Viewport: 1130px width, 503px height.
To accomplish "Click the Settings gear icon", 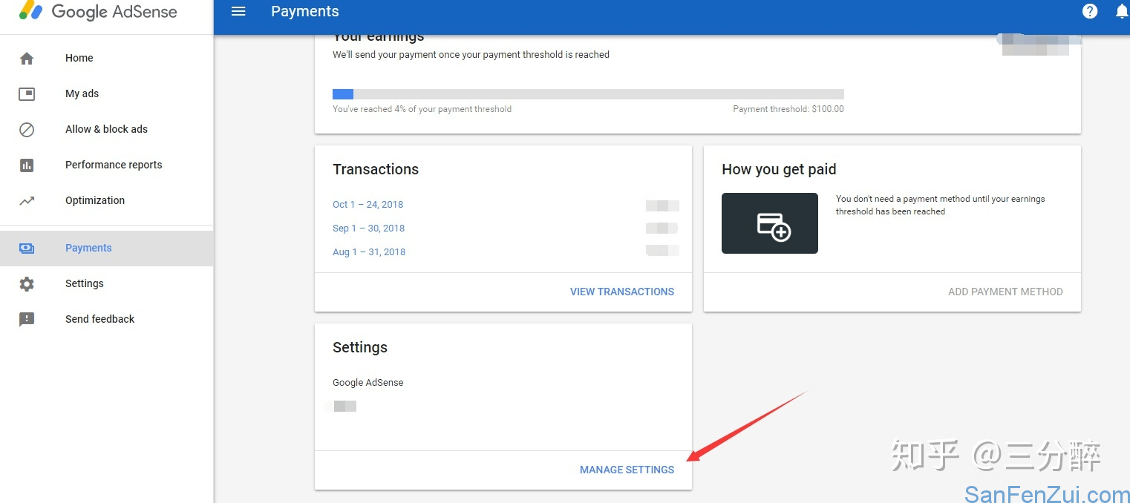I will [x=27, y=283].
